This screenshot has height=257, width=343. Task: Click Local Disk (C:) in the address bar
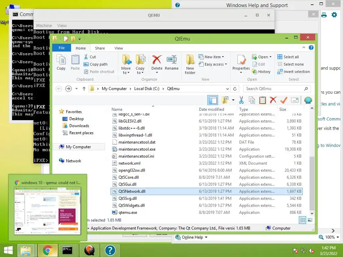147,88
